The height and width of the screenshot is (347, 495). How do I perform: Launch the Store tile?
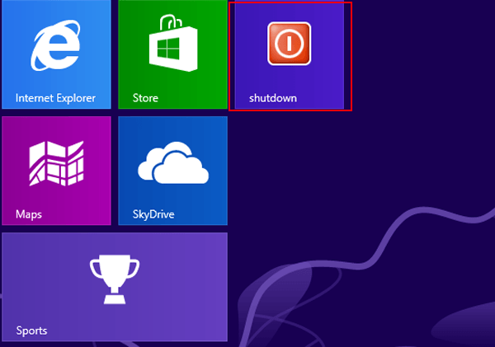(172, 54)
